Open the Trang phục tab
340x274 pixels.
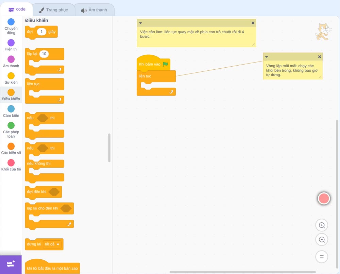[x=53, y=10]
